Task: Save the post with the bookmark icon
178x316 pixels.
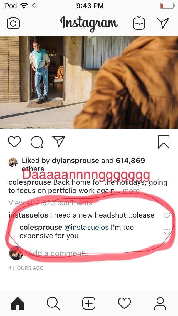Action: (164, 142)
